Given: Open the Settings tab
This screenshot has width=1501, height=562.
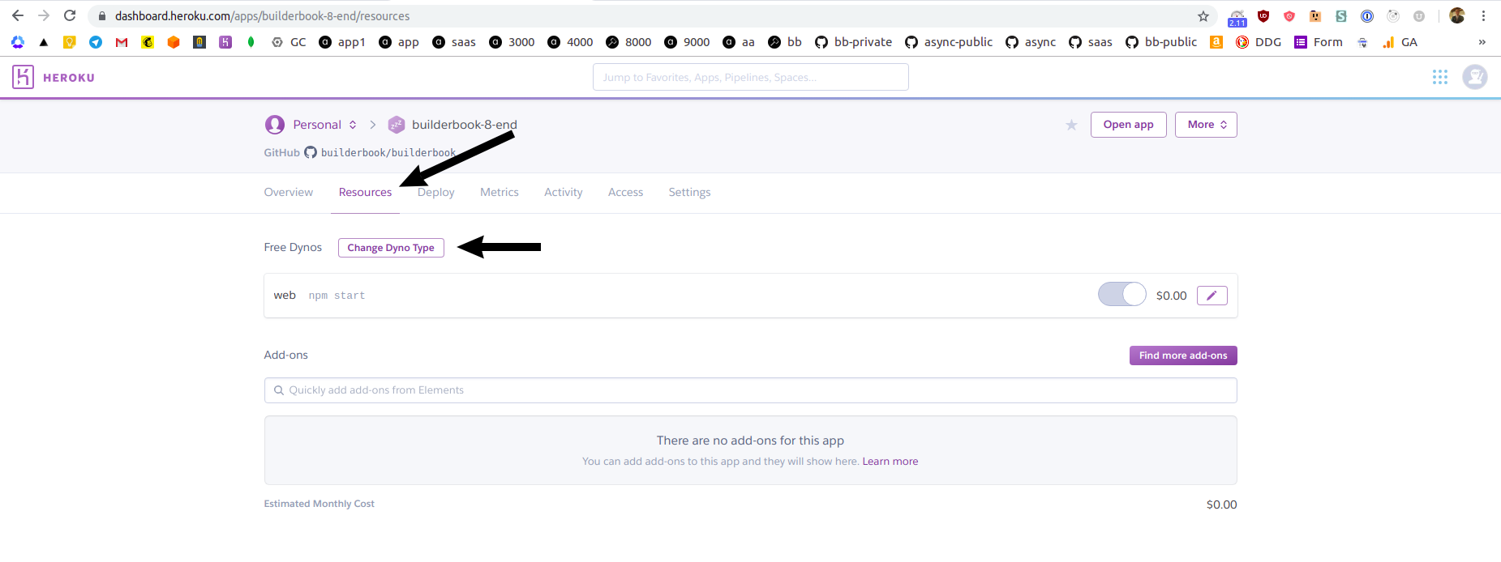Looking at the screenshot, I should coord(689,192).
